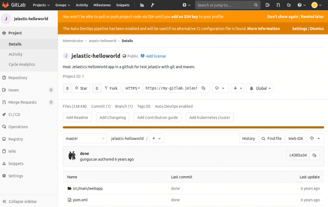
Task: Open Issues in sidebar
Action: 29,90
